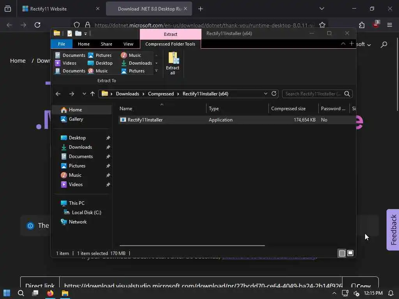The image size is (399, 299).
Task: Switch to details view layout
Action: (x=342, y=253)
